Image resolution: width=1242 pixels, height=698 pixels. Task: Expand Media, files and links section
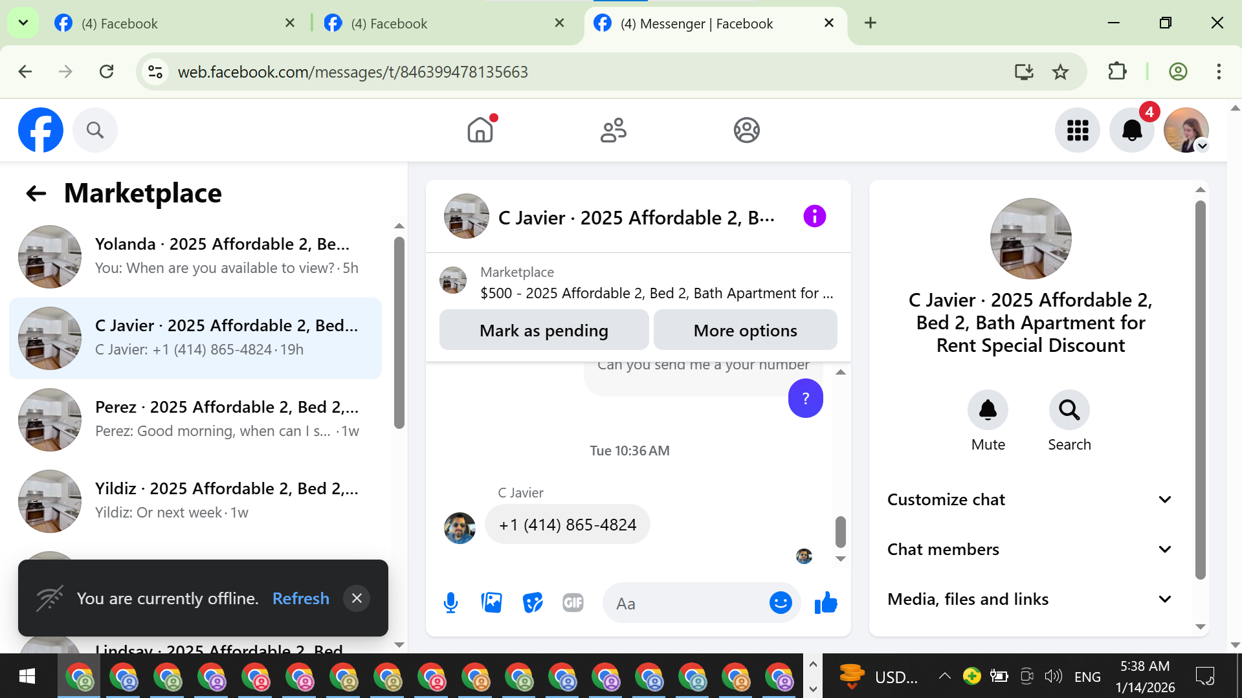(1030, 599)
